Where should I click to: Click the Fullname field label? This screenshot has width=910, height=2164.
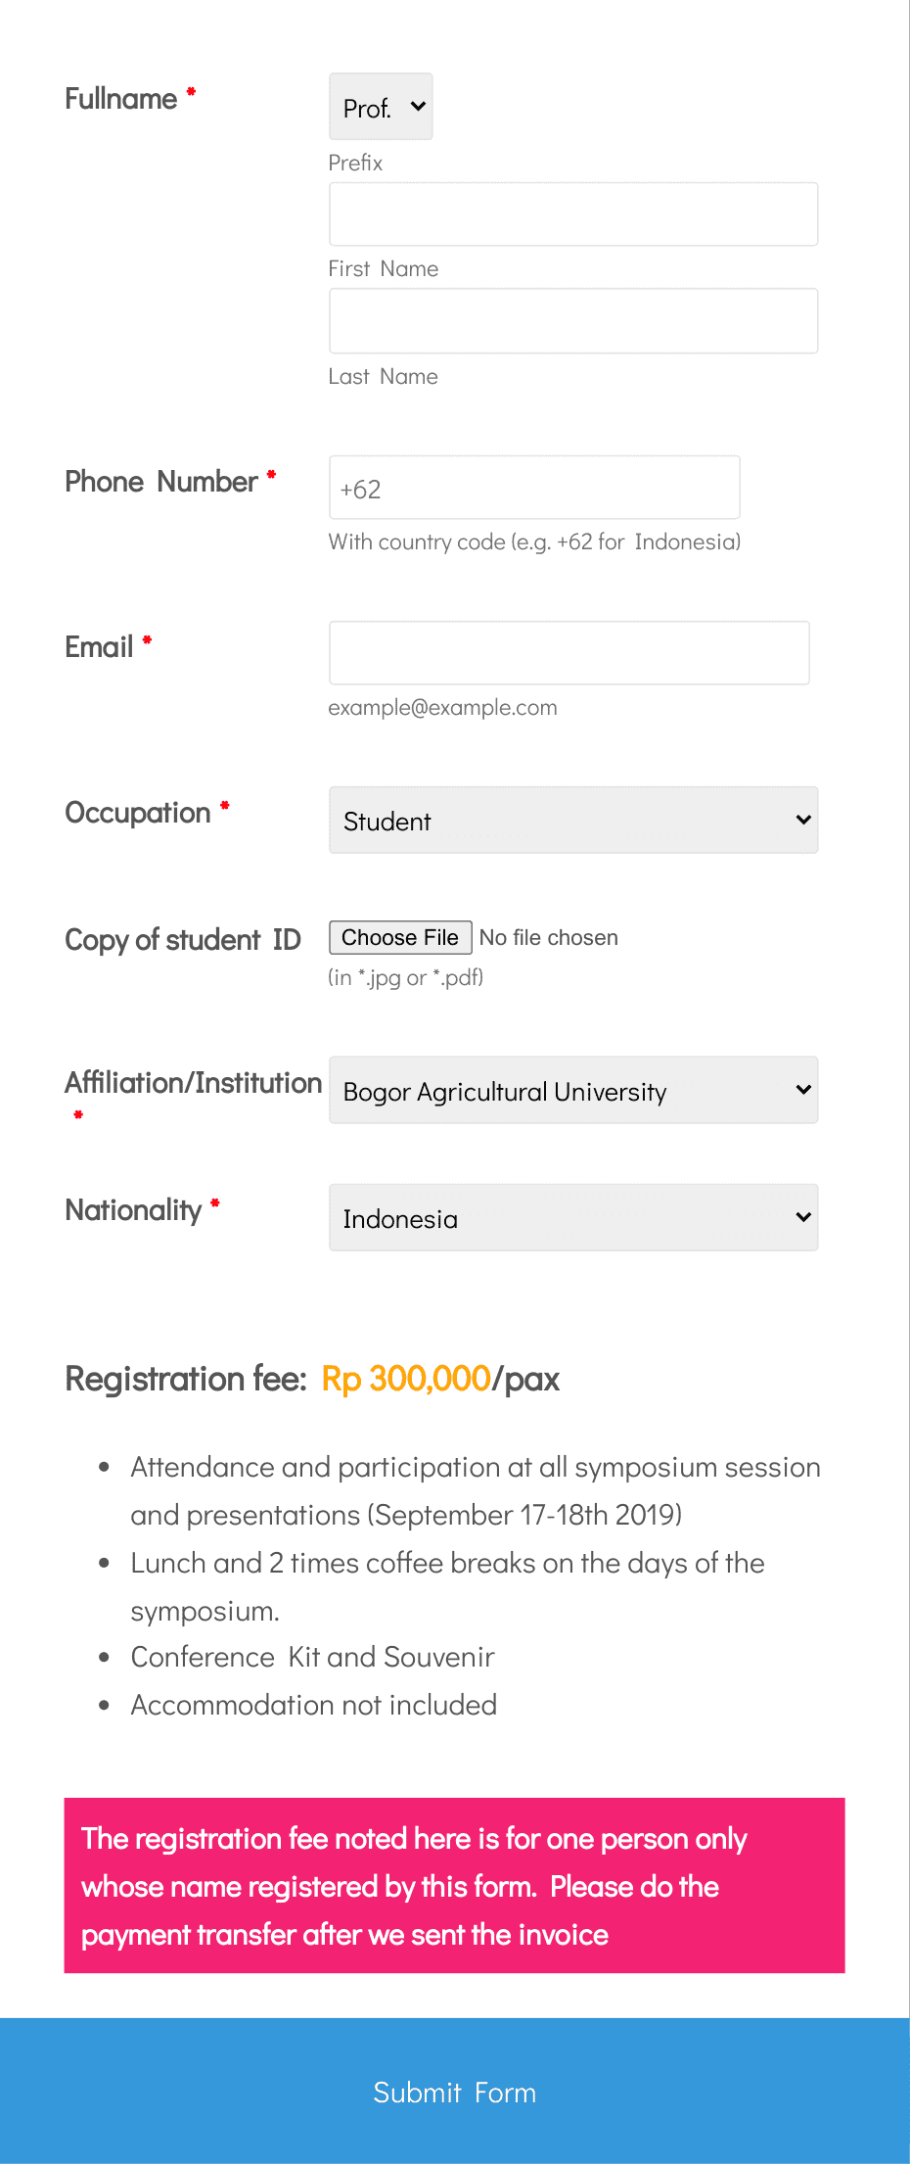click(x=121, y=99)
